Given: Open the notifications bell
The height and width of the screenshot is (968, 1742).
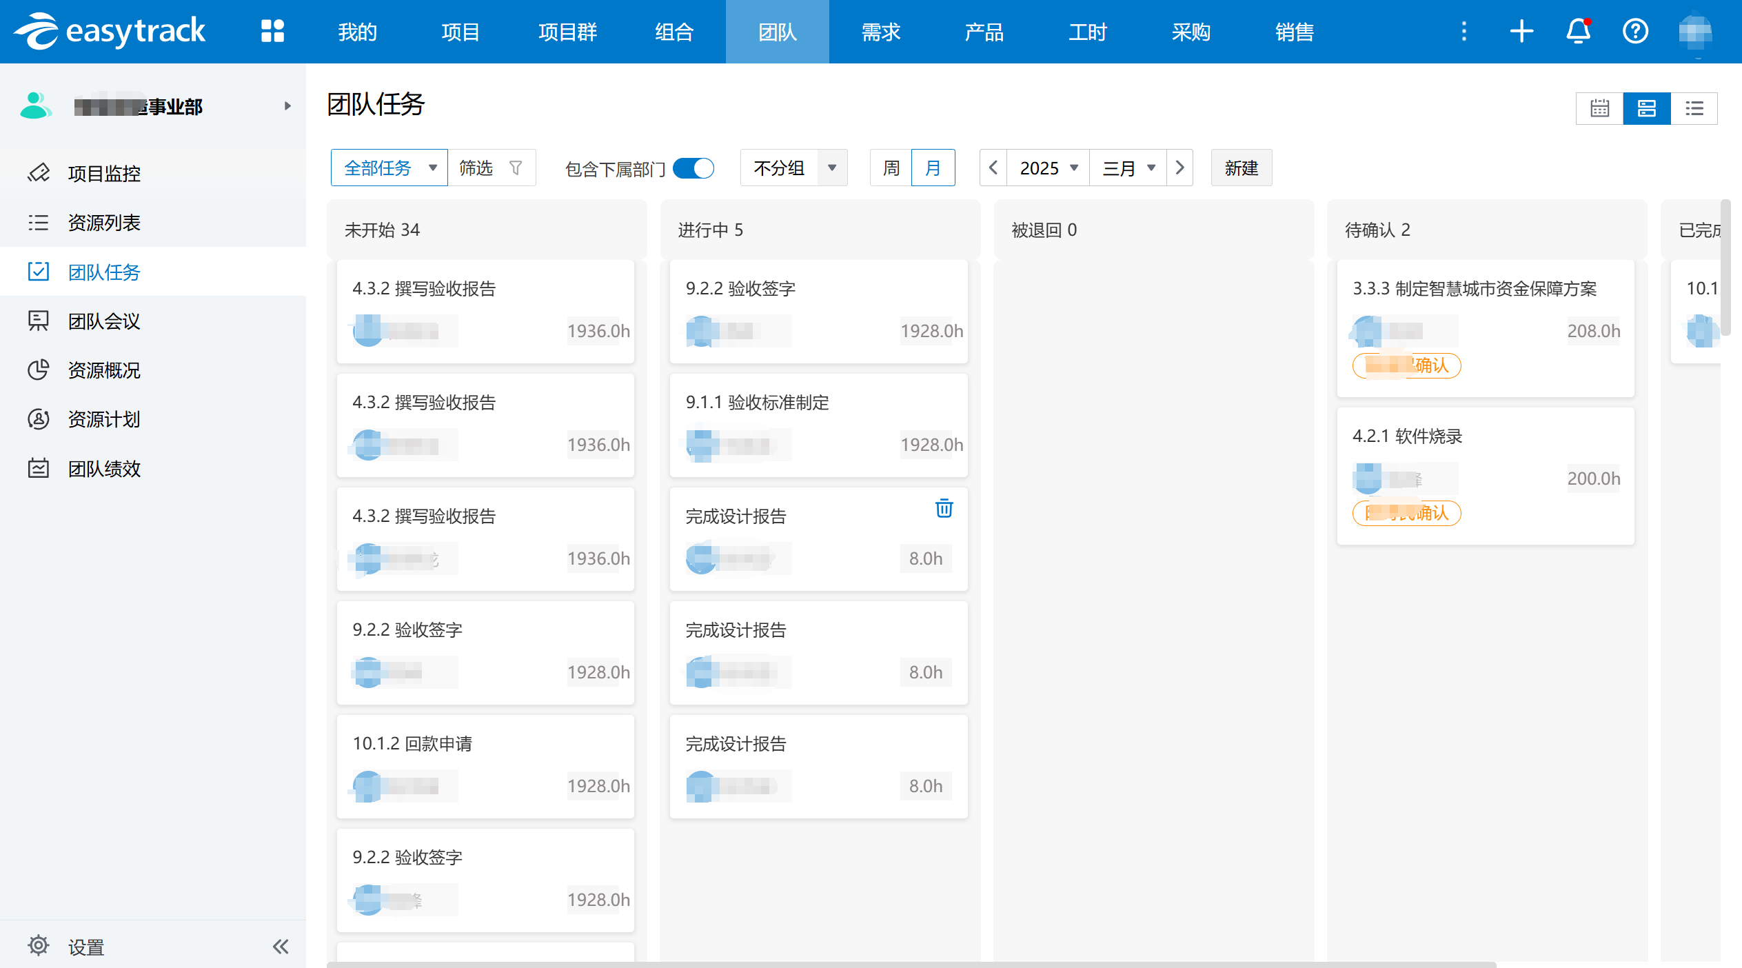Looking at the screenshot, I should tap(1578, 31).
